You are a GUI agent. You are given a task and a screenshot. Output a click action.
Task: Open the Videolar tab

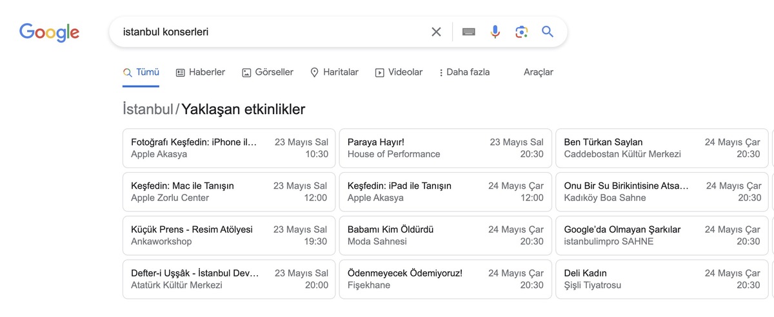pos(399,72)
